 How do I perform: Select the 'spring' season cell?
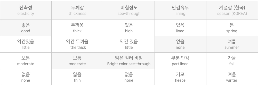[232, 28]
